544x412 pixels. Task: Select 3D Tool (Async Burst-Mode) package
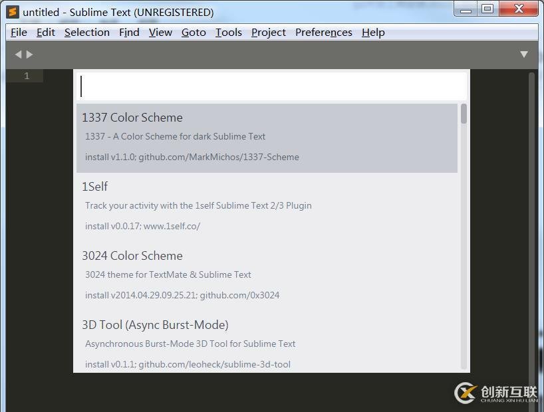tap(267, 342)
